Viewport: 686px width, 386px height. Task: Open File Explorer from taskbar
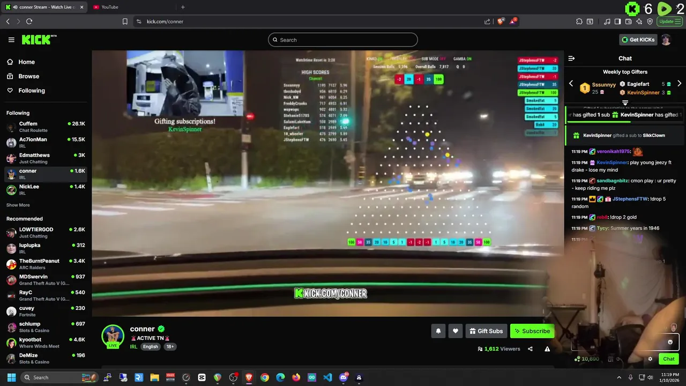[x=154, y=377]
